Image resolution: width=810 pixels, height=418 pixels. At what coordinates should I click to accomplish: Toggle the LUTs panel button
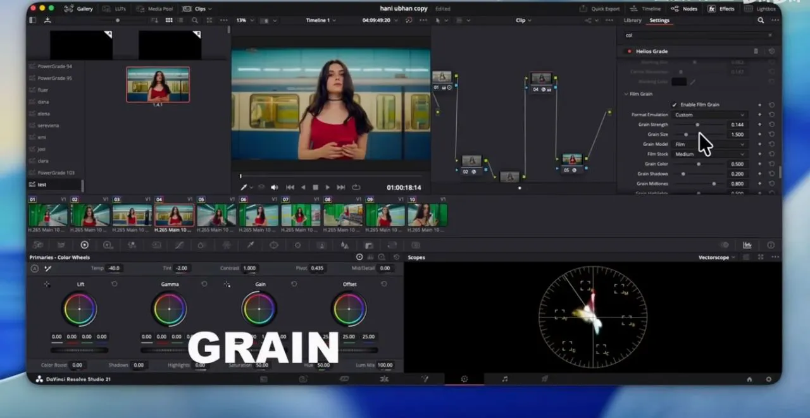point(115,9)
